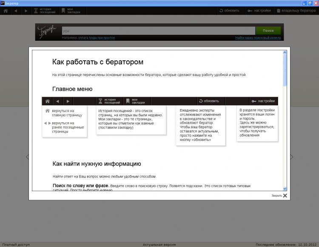Click status bar text Платный доступ
Screen dimensions: 319x247
pyautogui.click(x=16, y=244)
